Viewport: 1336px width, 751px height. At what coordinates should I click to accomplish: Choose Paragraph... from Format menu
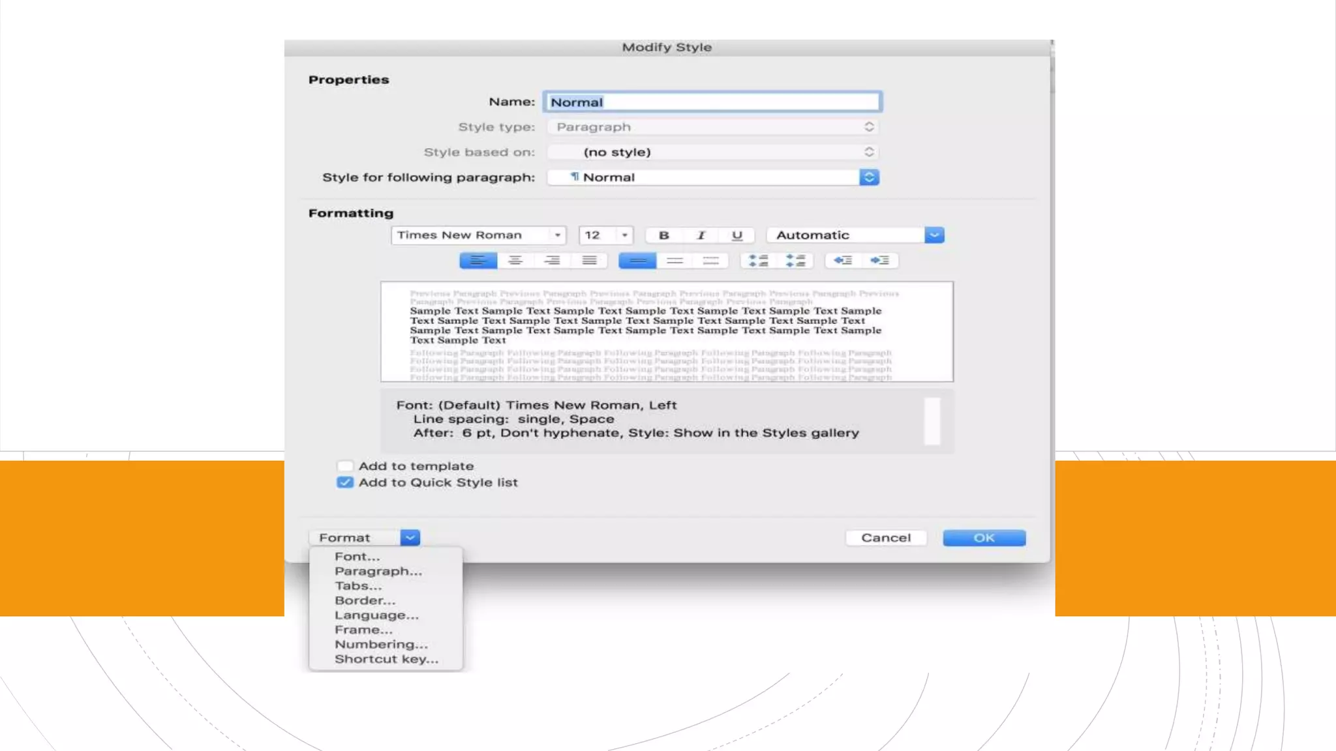point(378,571)
